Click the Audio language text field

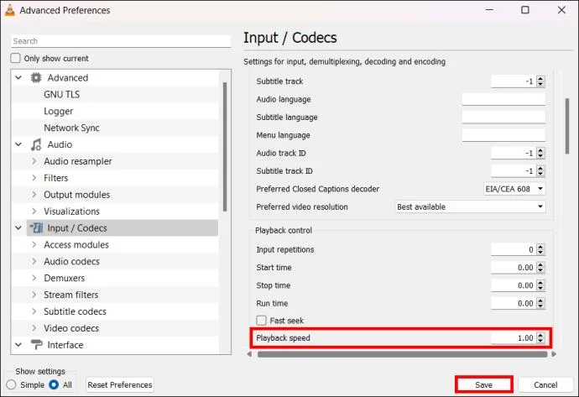click(x=503, y=99)
